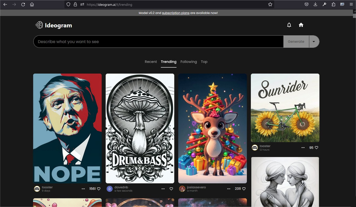Visit the josiassevero username link
Viewport: 356px width, 207px height.
pyautogui.click(x=197, y=187)
